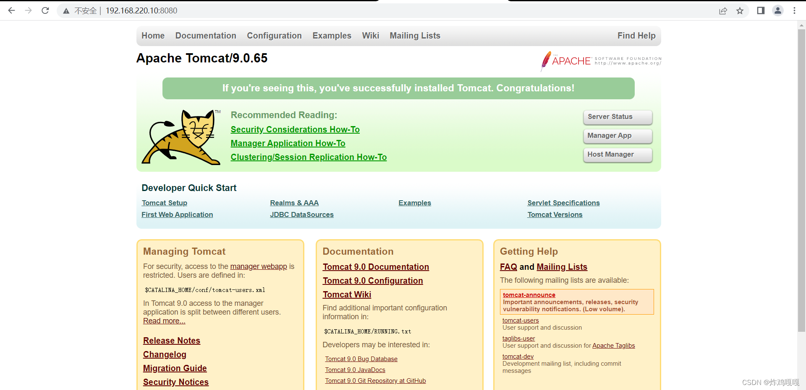The width and height of the screenshot is (806, 390).
Task: Go back with the browser back arrow
Action: [12, 10]
